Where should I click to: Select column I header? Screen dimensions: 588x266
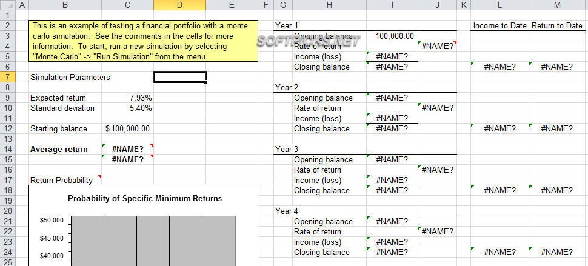392,5
